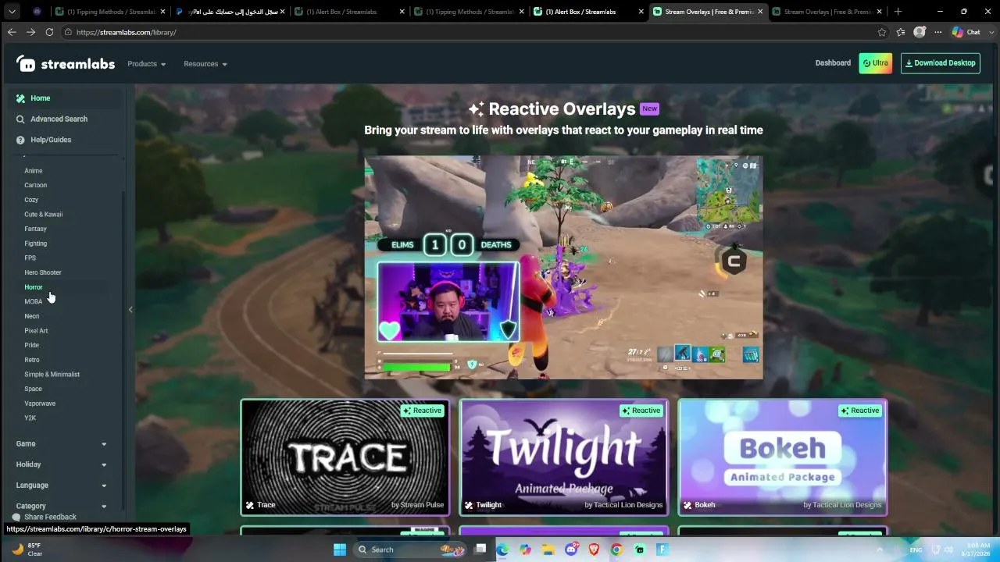Select the Simple & Minimalist theme
This screenshot has width=1000, height=562.
[52, 375]
